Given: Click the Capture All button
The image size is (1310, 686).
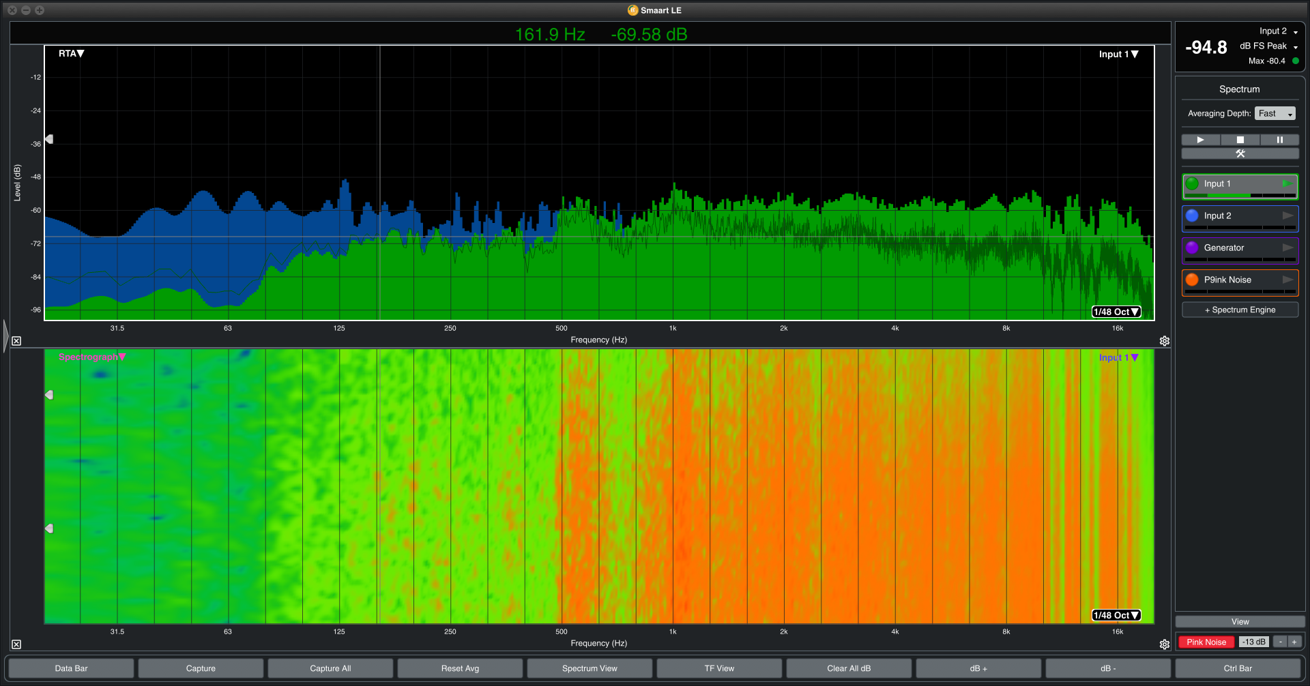Looking at the screenshot, I should (x=330, y=668).
